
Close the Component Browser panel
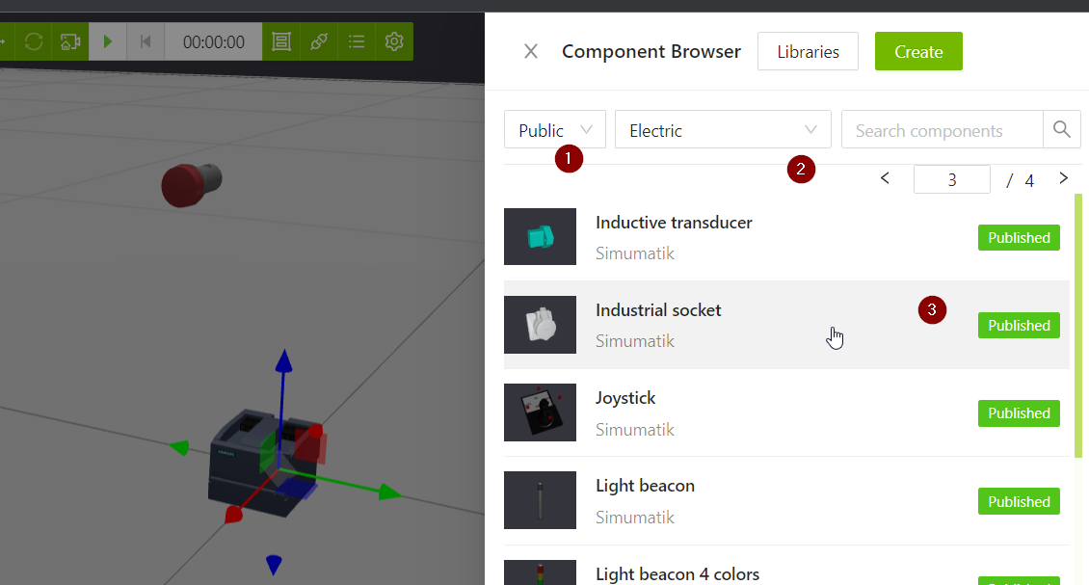(x=531, y=51)
